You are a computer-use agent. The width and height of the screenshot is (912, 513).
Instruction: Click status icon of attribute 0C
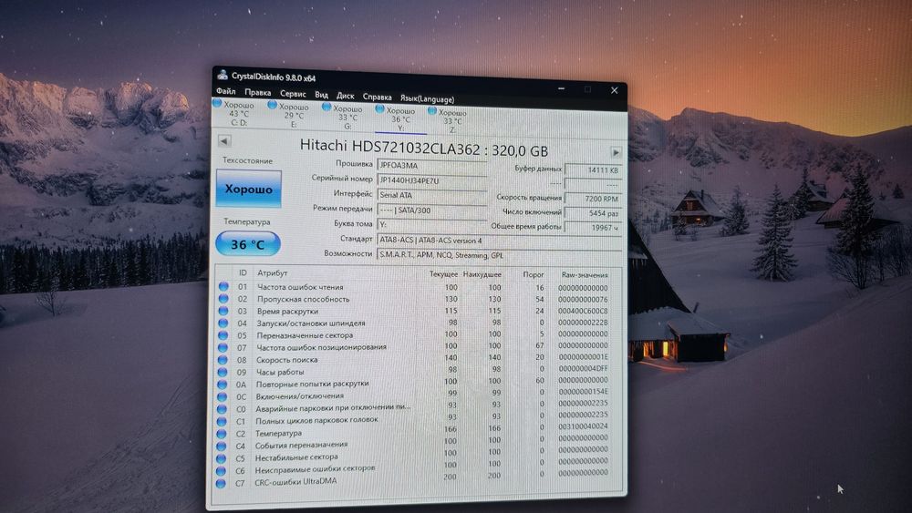tap(222, 396)
